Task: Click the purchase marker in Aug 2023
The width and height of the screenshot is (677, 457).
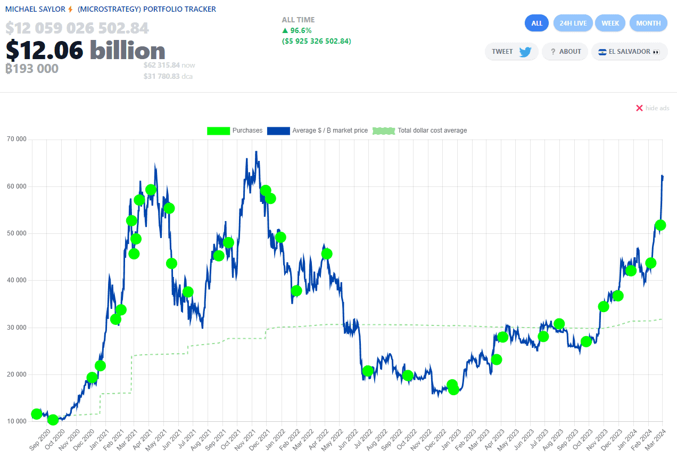Action: click(x=559, y=324)
